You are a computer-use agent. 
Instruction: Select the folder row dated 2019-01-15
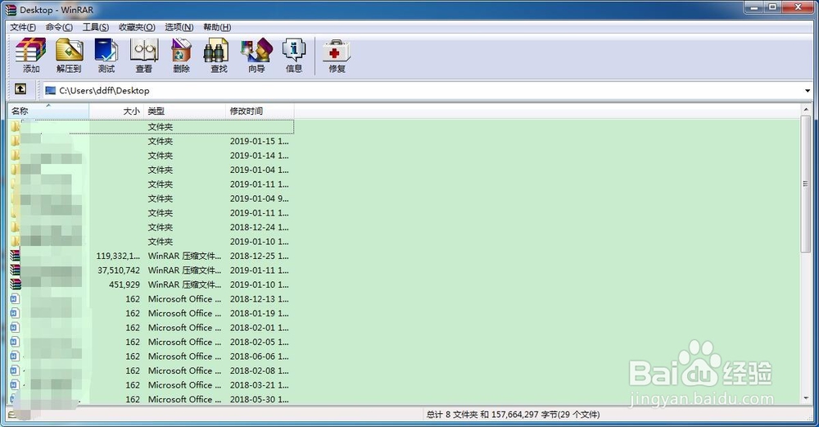click(x=151, y=141)
